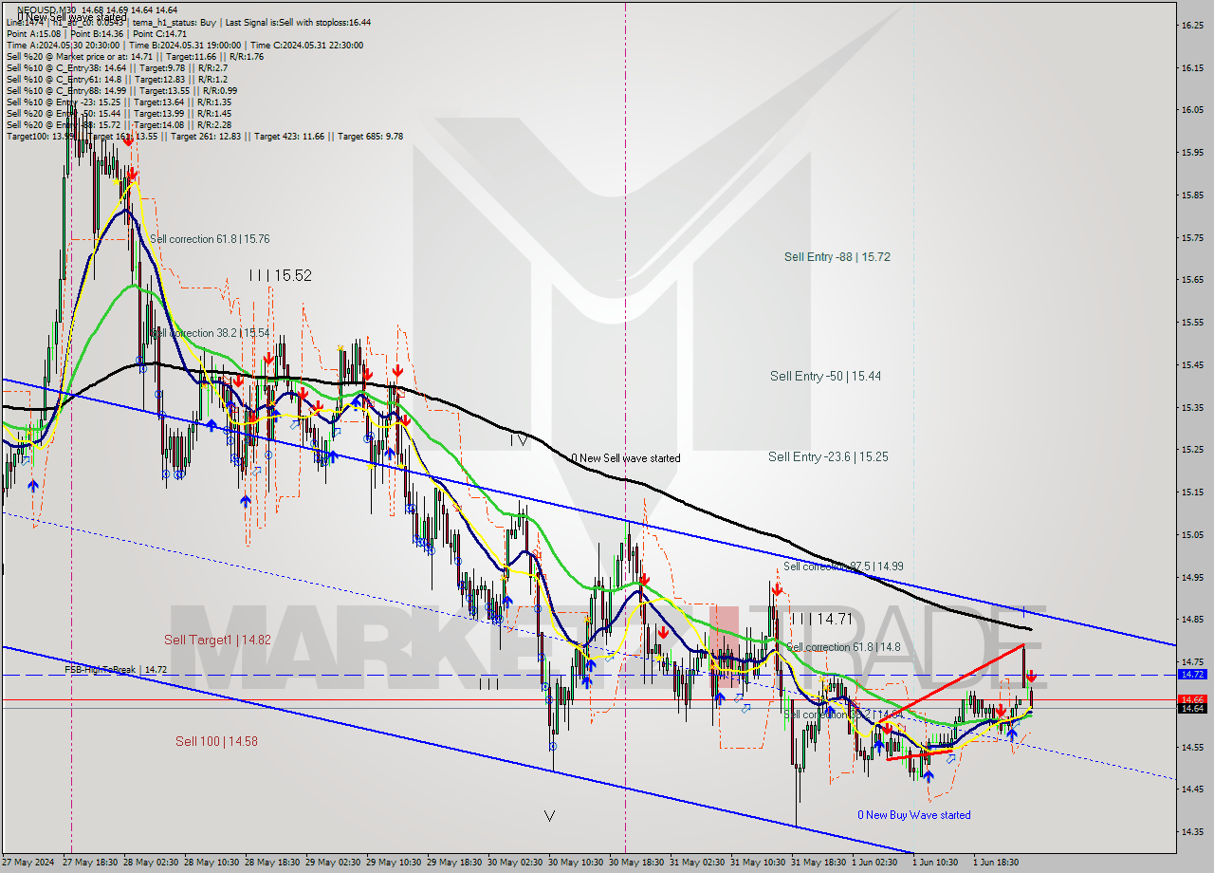Click the 'Target100: 13.99' targets line
The height and width of the screenshot is (873, 1214).
pyautogui.click(x=204, y=136)
